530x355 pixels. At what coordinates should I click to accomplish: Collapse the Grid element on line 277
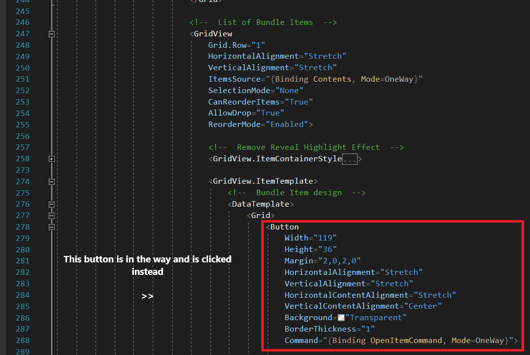[x=52, y=216]
